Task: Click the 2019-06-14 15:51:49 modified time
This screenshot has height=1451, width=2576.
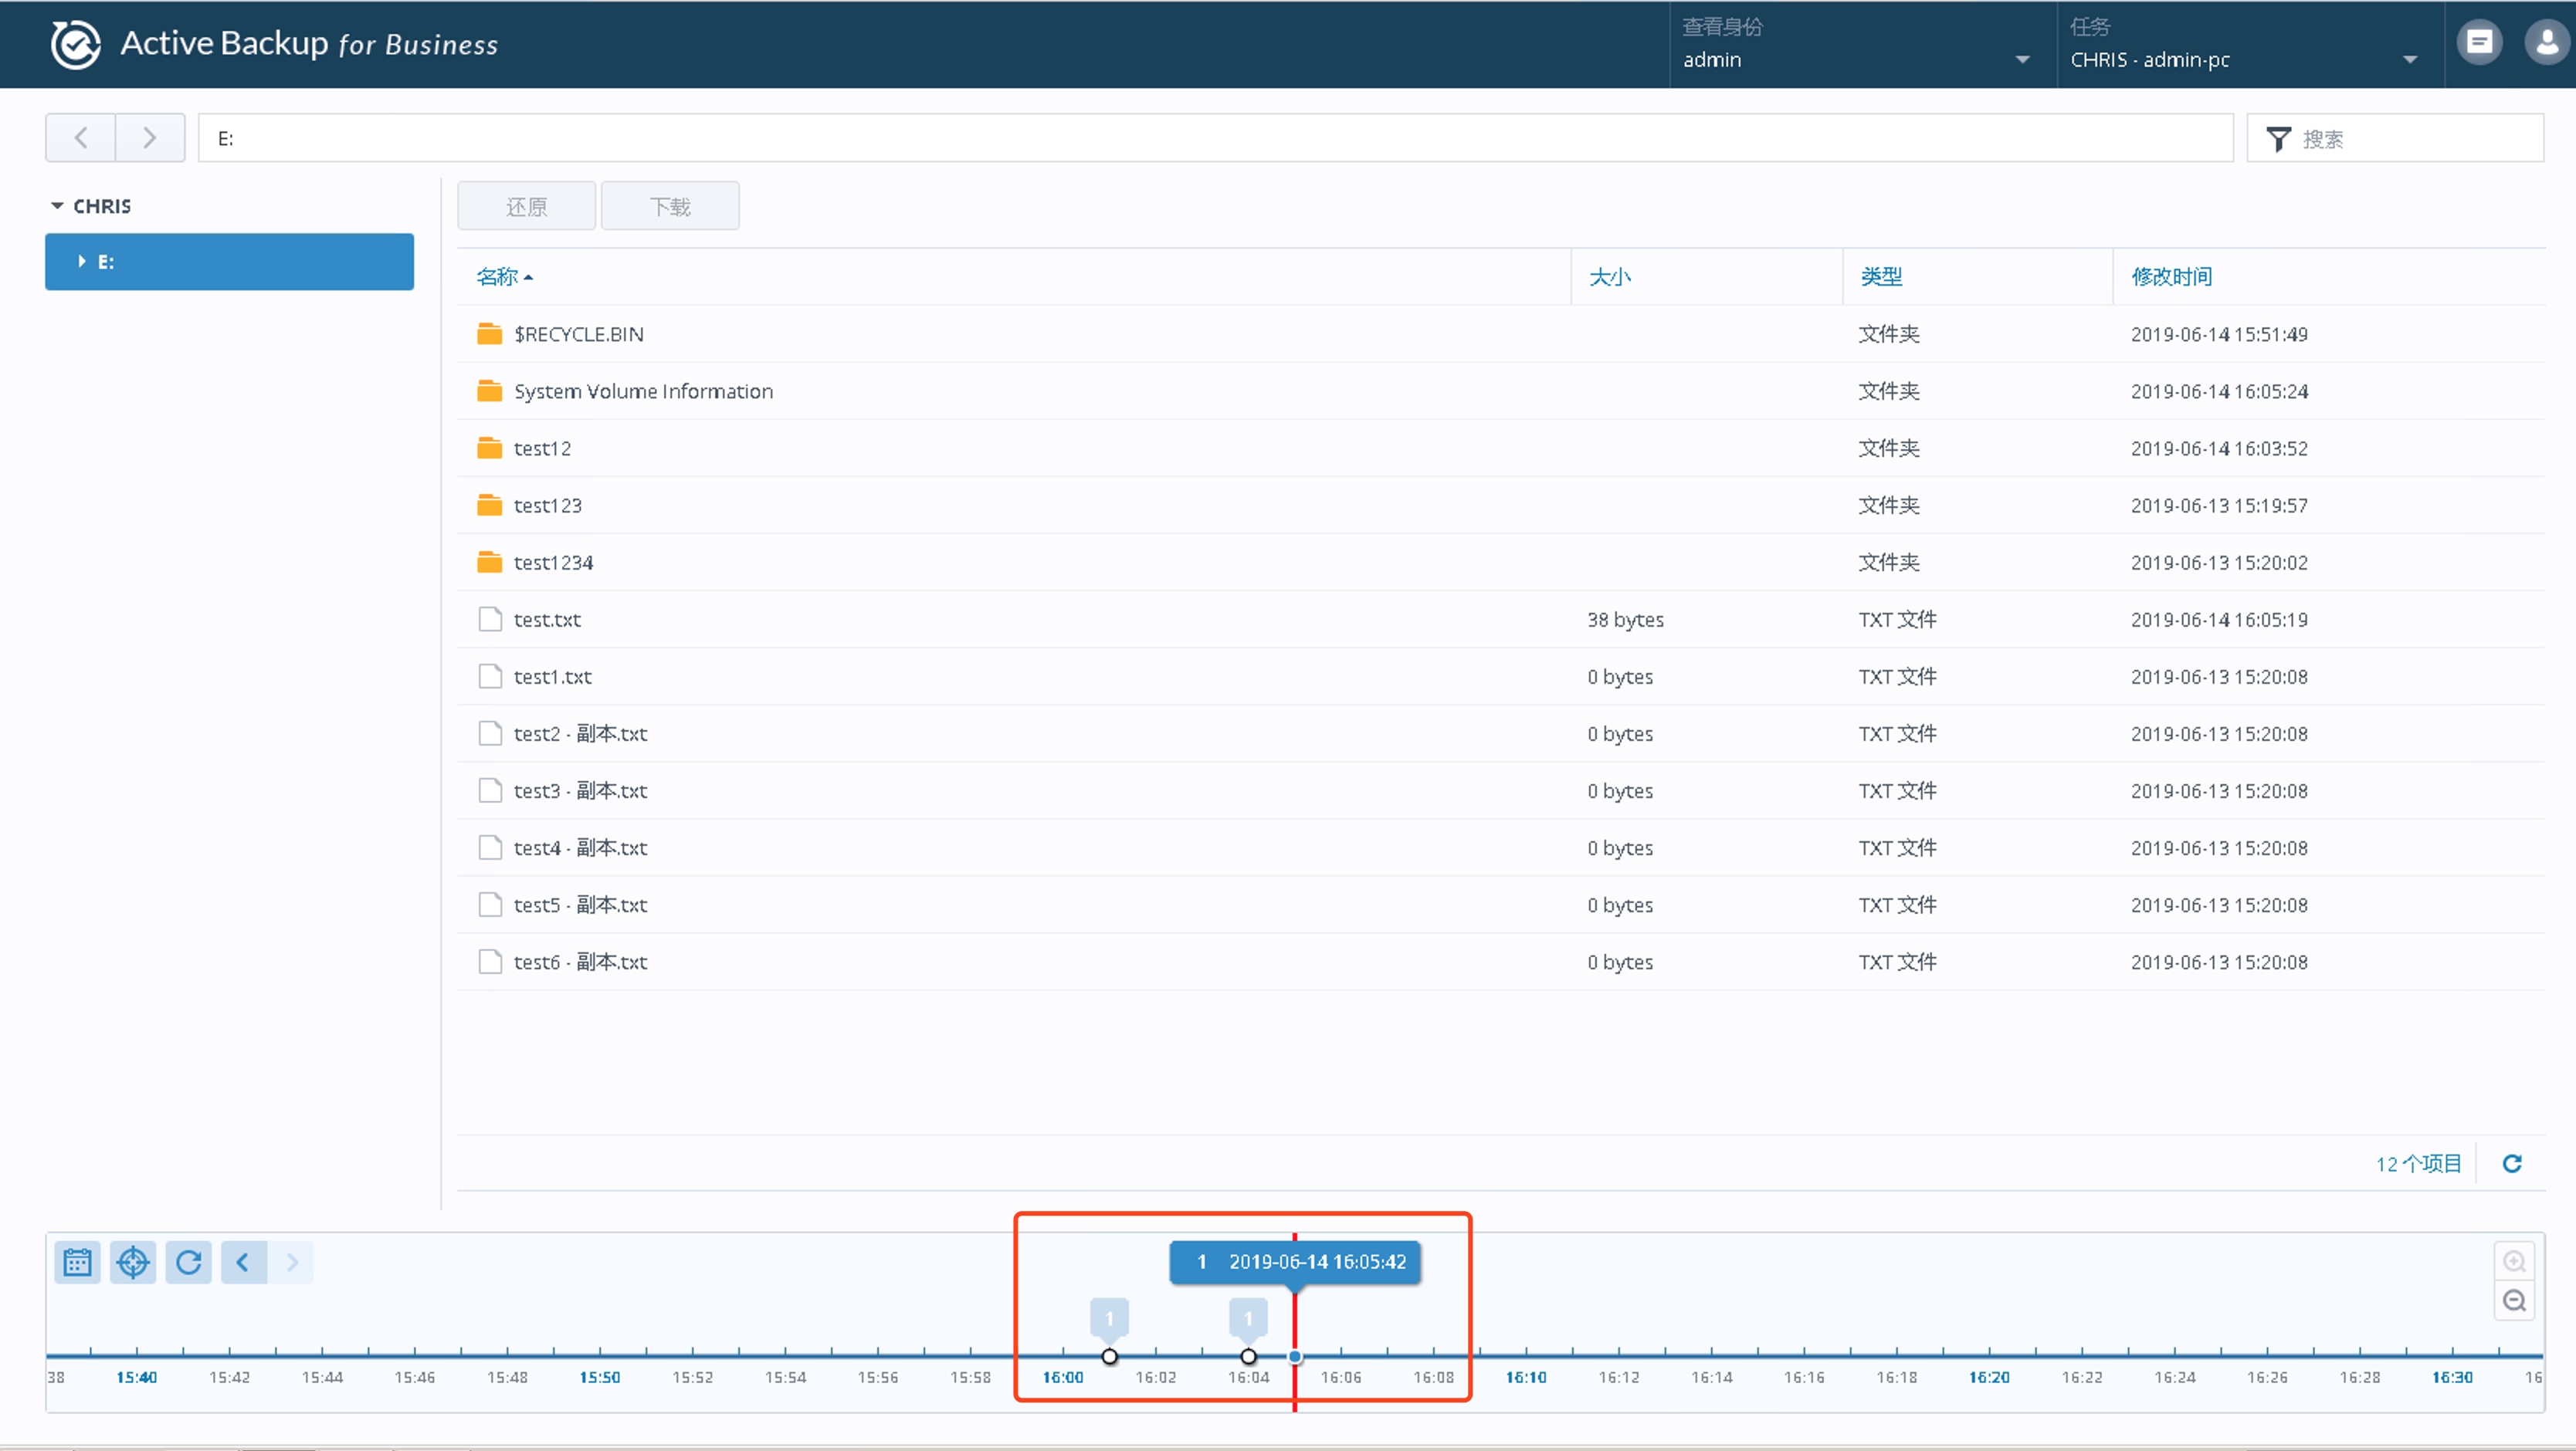Action: click(x=2219, y=333)
